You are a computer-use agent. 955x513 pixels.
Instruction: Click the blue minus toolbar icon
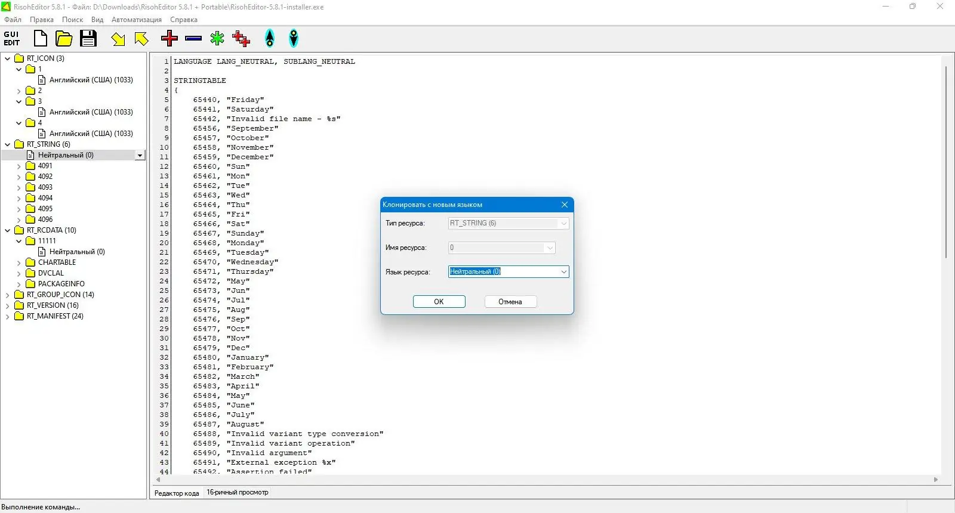click(x=193, y=39)
